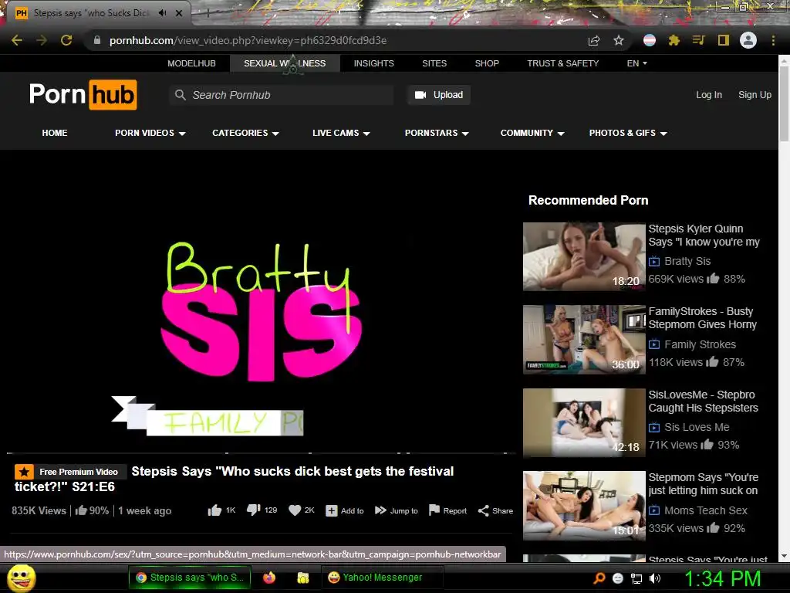The image size is (790, 593).
Task: Open the SITES network bar menu
Action: click(x=434, y=63)
